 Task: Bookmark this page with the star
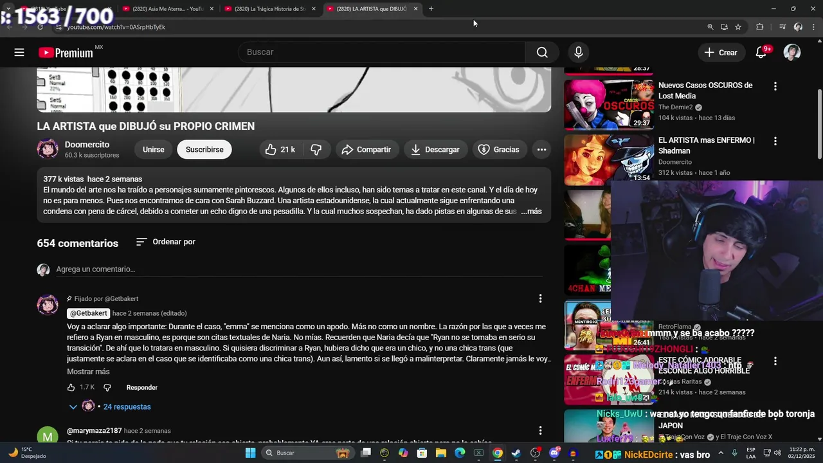[738, 27]
